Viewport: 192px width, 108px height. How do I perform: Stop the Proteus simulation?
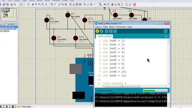(x=13, y=107)
